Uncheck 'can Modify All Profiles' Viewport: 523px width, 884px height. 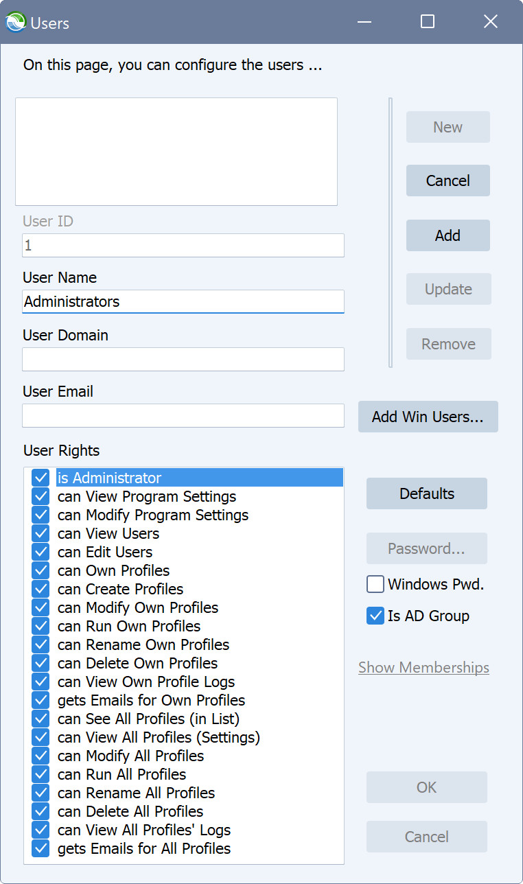(x=40, y=756)
